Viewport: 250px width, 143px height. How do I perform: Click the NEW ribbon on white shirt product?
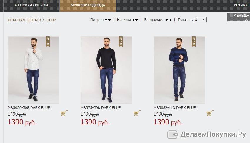(x=48, y=42)
